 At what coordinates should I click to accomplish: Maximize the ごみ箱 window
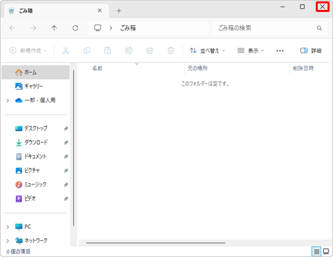(302, 7)
